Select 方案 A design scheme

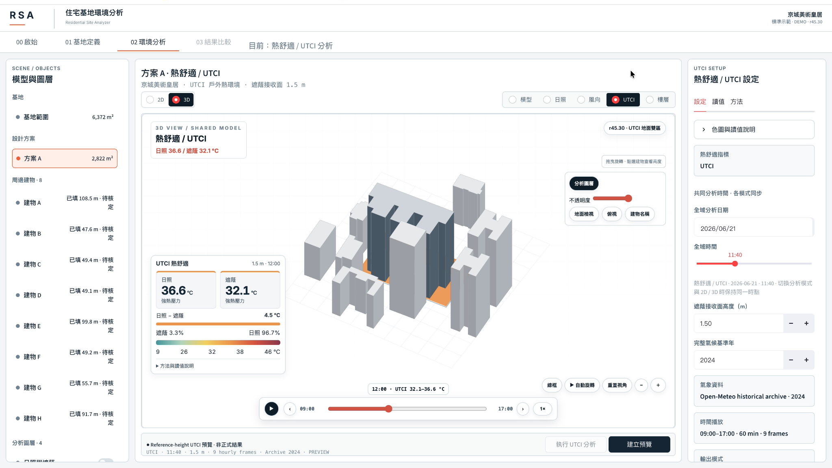(65, 158)
